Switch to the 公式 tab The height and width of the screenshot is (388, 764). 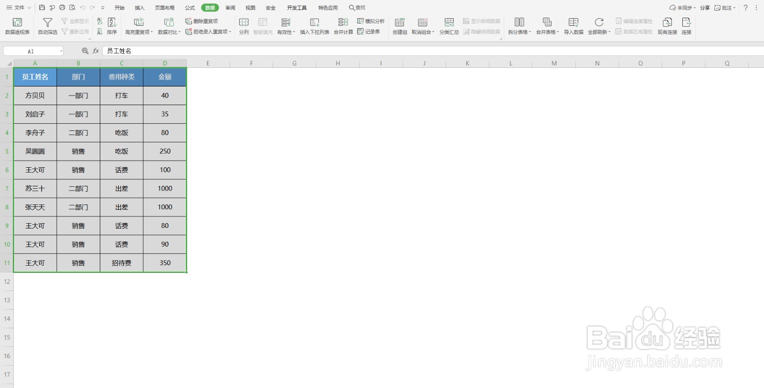click(190, 8)
